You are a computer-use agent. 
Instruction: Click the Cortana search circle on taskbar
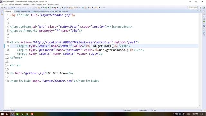click(x=7, y=114)
